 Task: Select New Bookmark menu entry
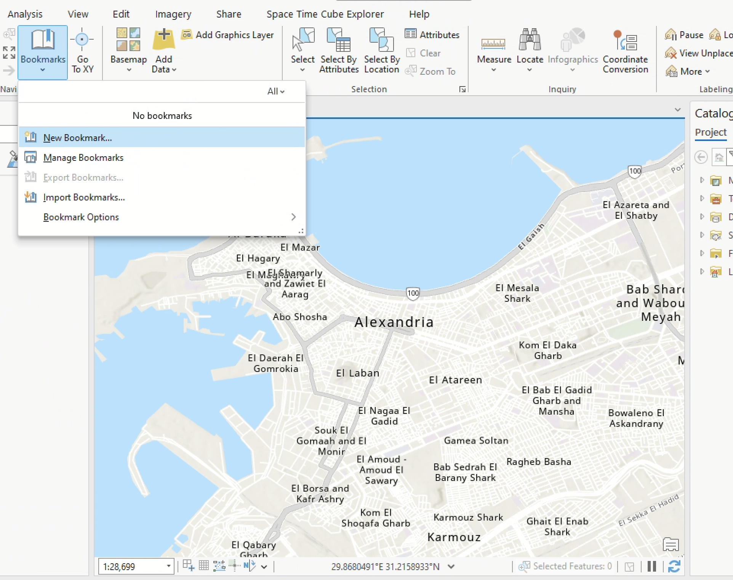click(78, 138)
